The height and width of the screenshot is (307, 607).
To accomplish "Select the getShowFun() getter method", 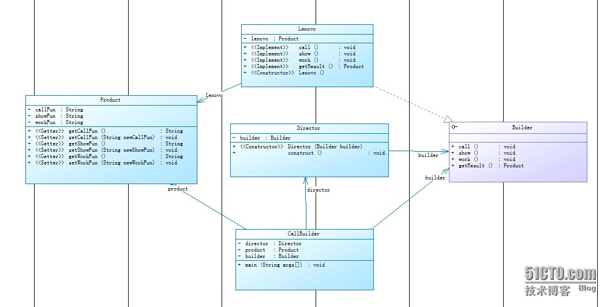I will click(x=105, y=144).
